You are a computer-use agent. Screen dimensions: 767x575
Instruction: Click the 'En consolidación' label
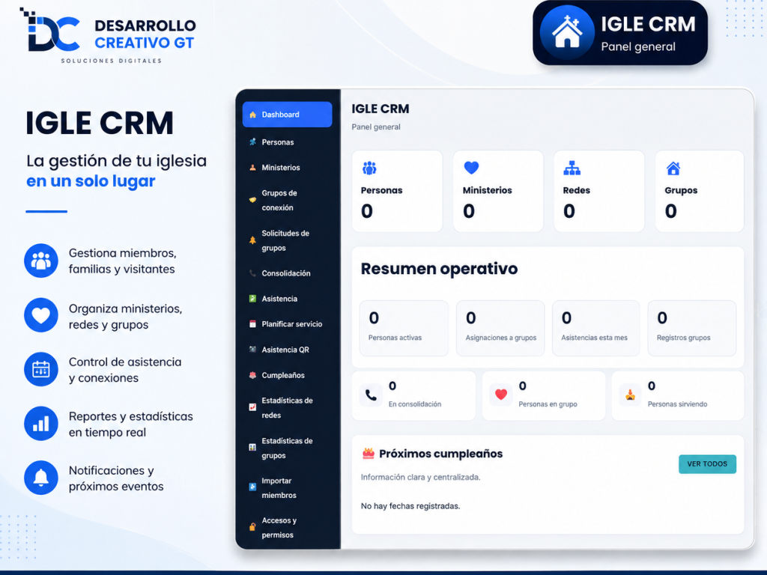[415, 404]
